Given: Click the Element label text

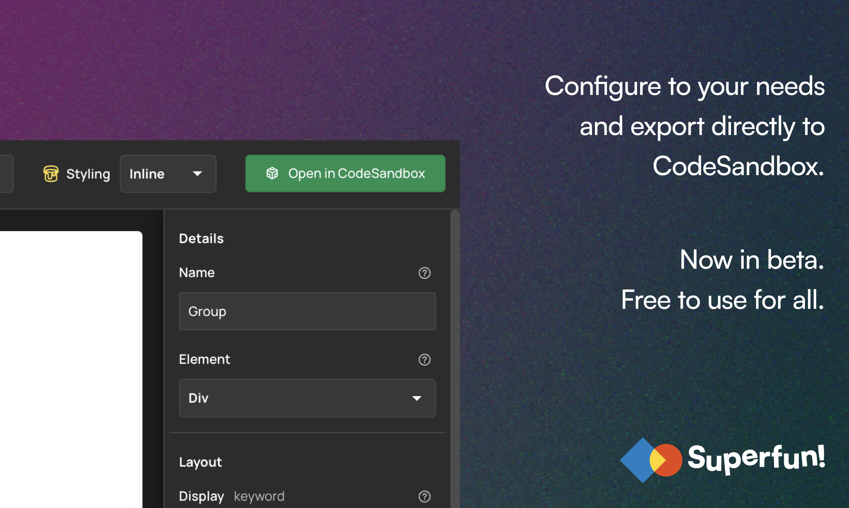Looking at the screenshot, I should click(205, 359).
